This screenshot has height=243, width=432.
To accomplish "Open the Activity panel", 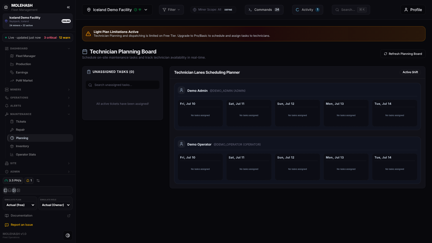I will [x=308, y=10].
